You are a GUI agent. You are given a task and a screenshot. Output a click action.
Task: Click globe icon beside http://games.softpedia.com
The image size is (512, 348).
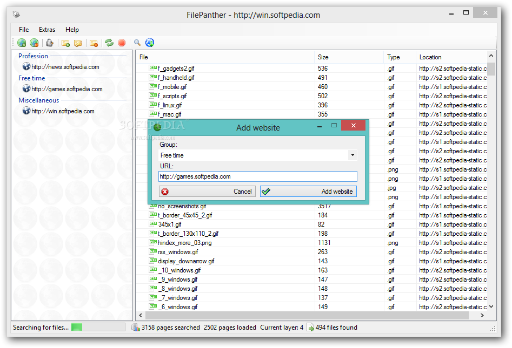point(26,88)
